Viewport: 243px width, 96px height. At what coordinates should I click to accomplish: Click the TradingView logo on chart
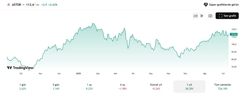(x=20, y=68)
